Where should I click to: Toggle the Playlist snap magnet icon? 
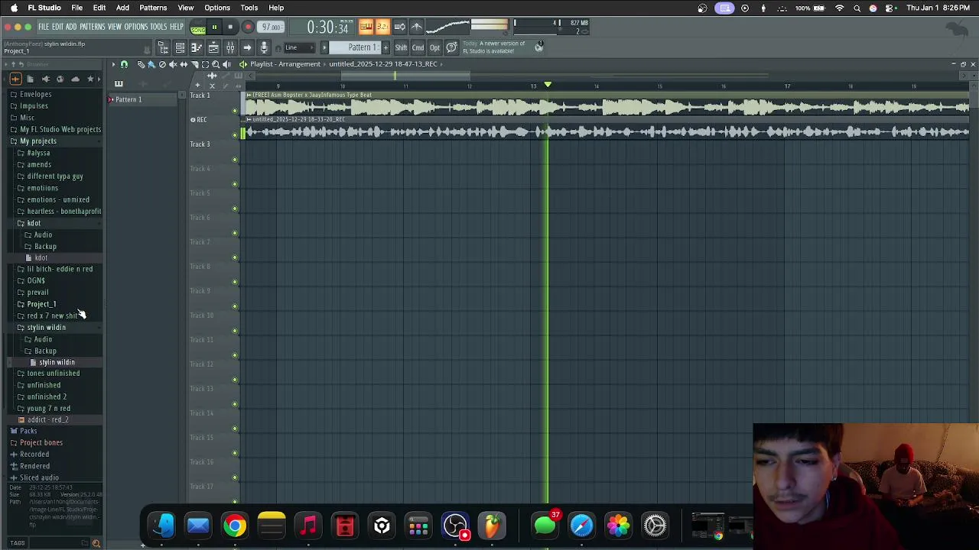(x=124, y=64)
